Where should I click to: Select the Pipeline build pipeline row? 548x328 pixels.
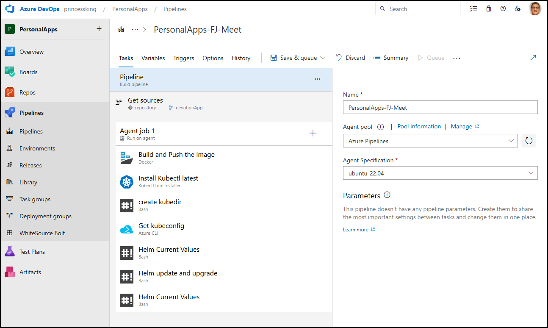pos(221,80)
